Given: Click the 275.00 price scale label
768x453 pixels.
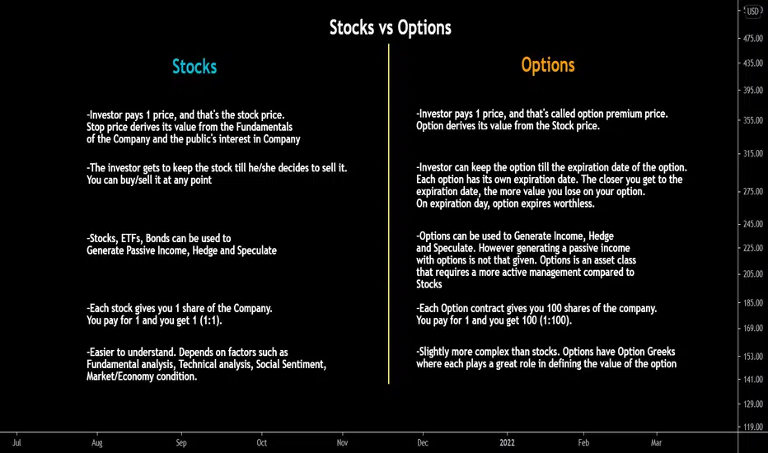Looking at the screenshot, I should (753, 191).
